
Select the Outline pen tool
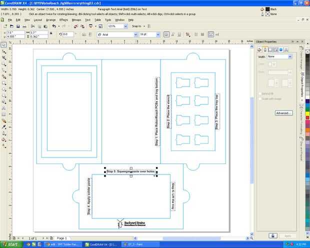[x=4, y=133]
